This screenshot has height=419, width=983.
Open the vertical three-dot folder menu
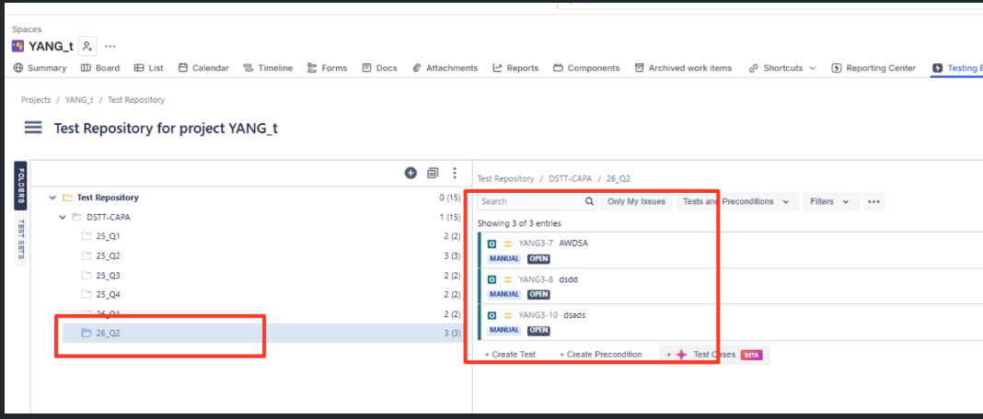point(455,173)
